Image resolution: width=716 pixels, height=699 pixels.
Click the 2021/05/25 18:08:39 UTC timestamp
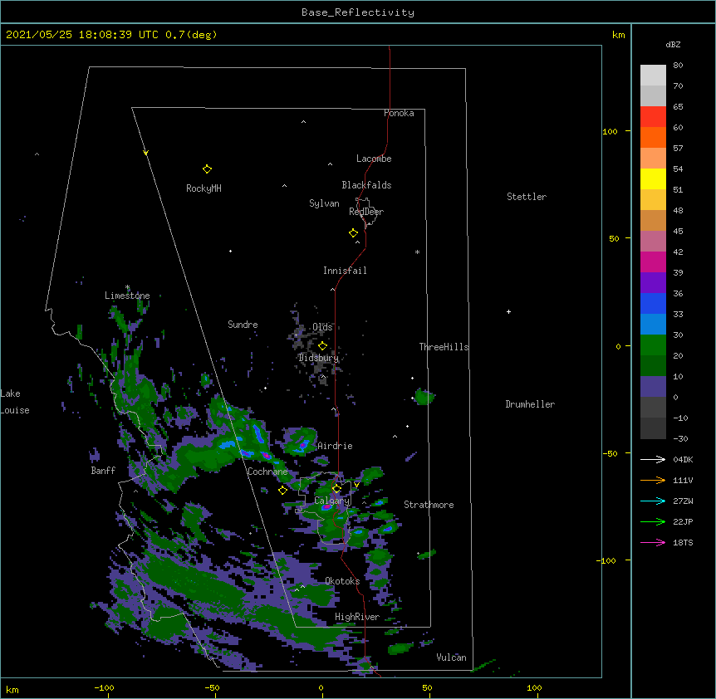[x=81, y=35]
